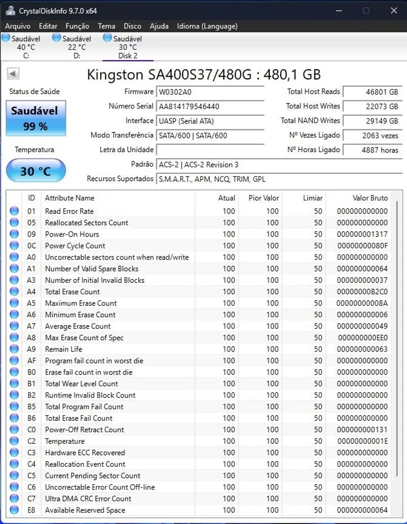Click status circle for Program fail count in worst die
This screenshot has width=407, height=524.
click(14, 361)
